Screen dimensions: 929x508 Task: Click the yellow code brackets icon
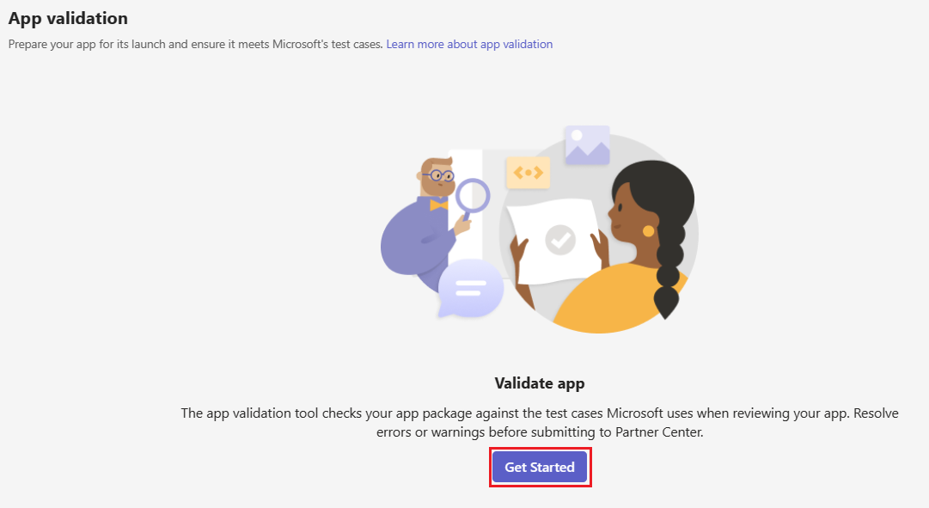coord(528,173)
